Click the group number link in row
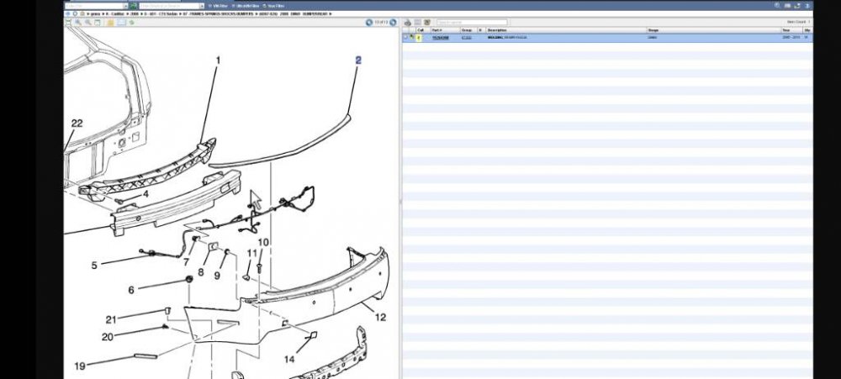Image resolution: width=841 pixels, height=379 pixels. [466, 38]
